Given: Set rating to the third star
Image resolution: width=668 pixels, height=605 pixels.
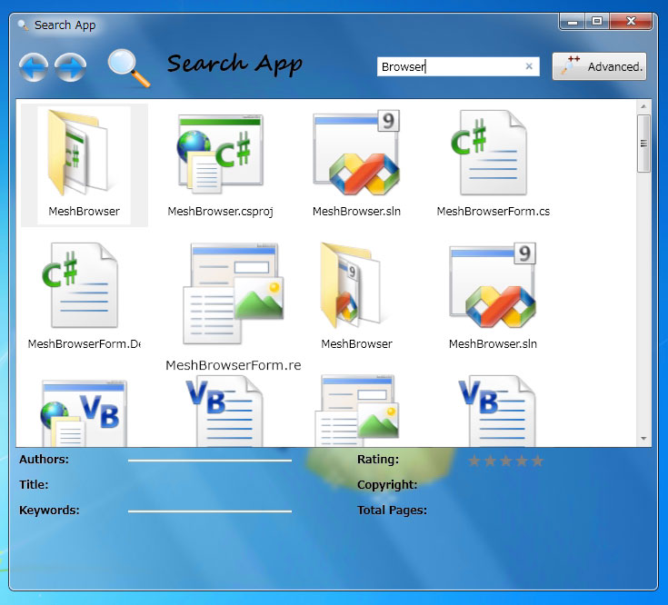Looking at the screenshot, I should pos(505,461).
